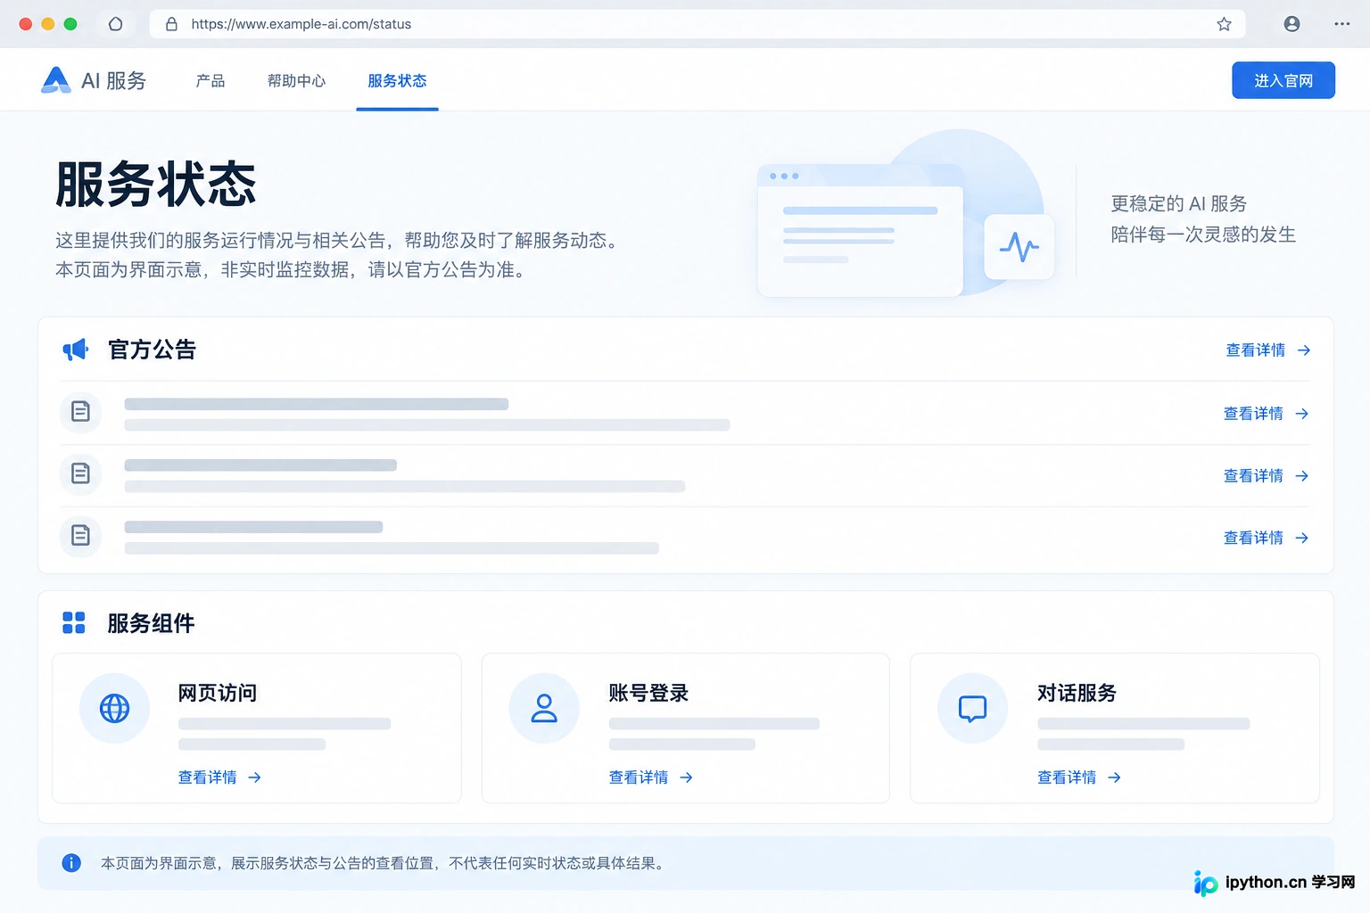Click the large 服务状态 page heading
This screenshot has height=913, width=1370.
pos(156,185)
